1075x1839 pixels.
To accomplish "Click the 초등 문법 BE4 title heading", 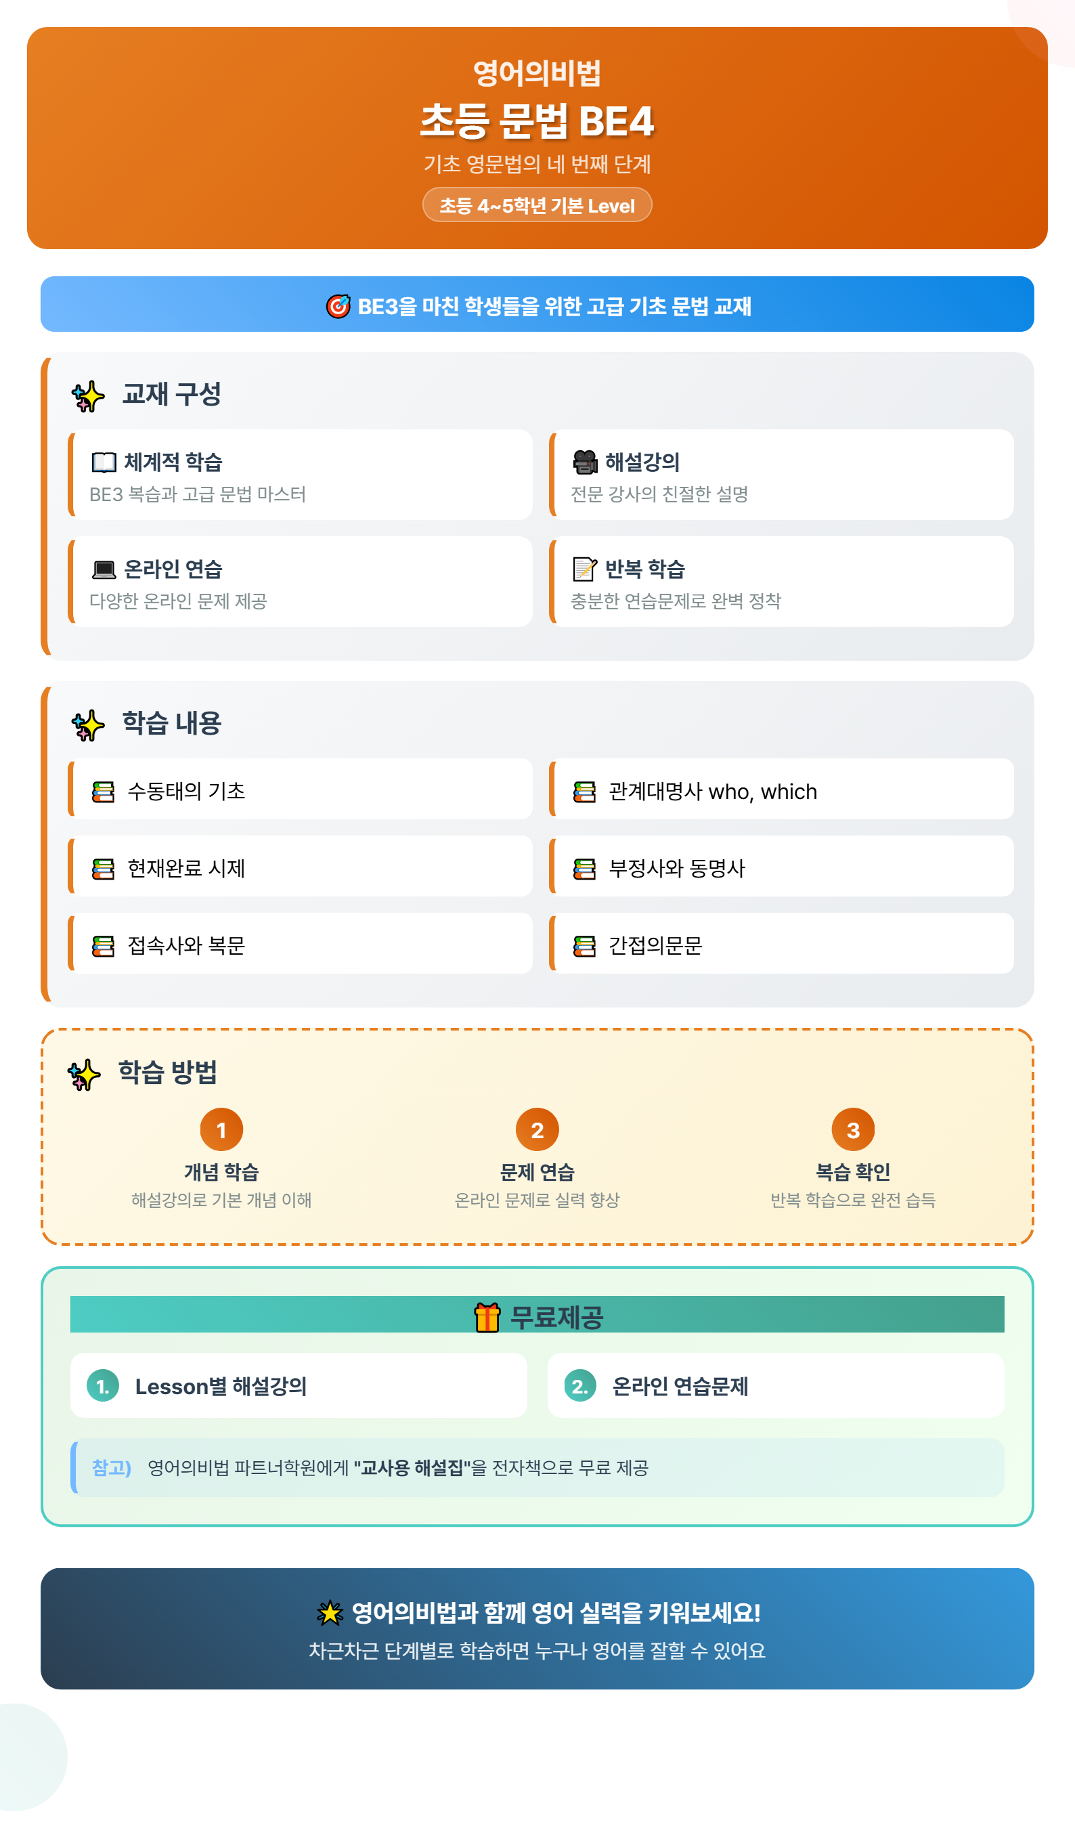I will click(x=537, y=121).
